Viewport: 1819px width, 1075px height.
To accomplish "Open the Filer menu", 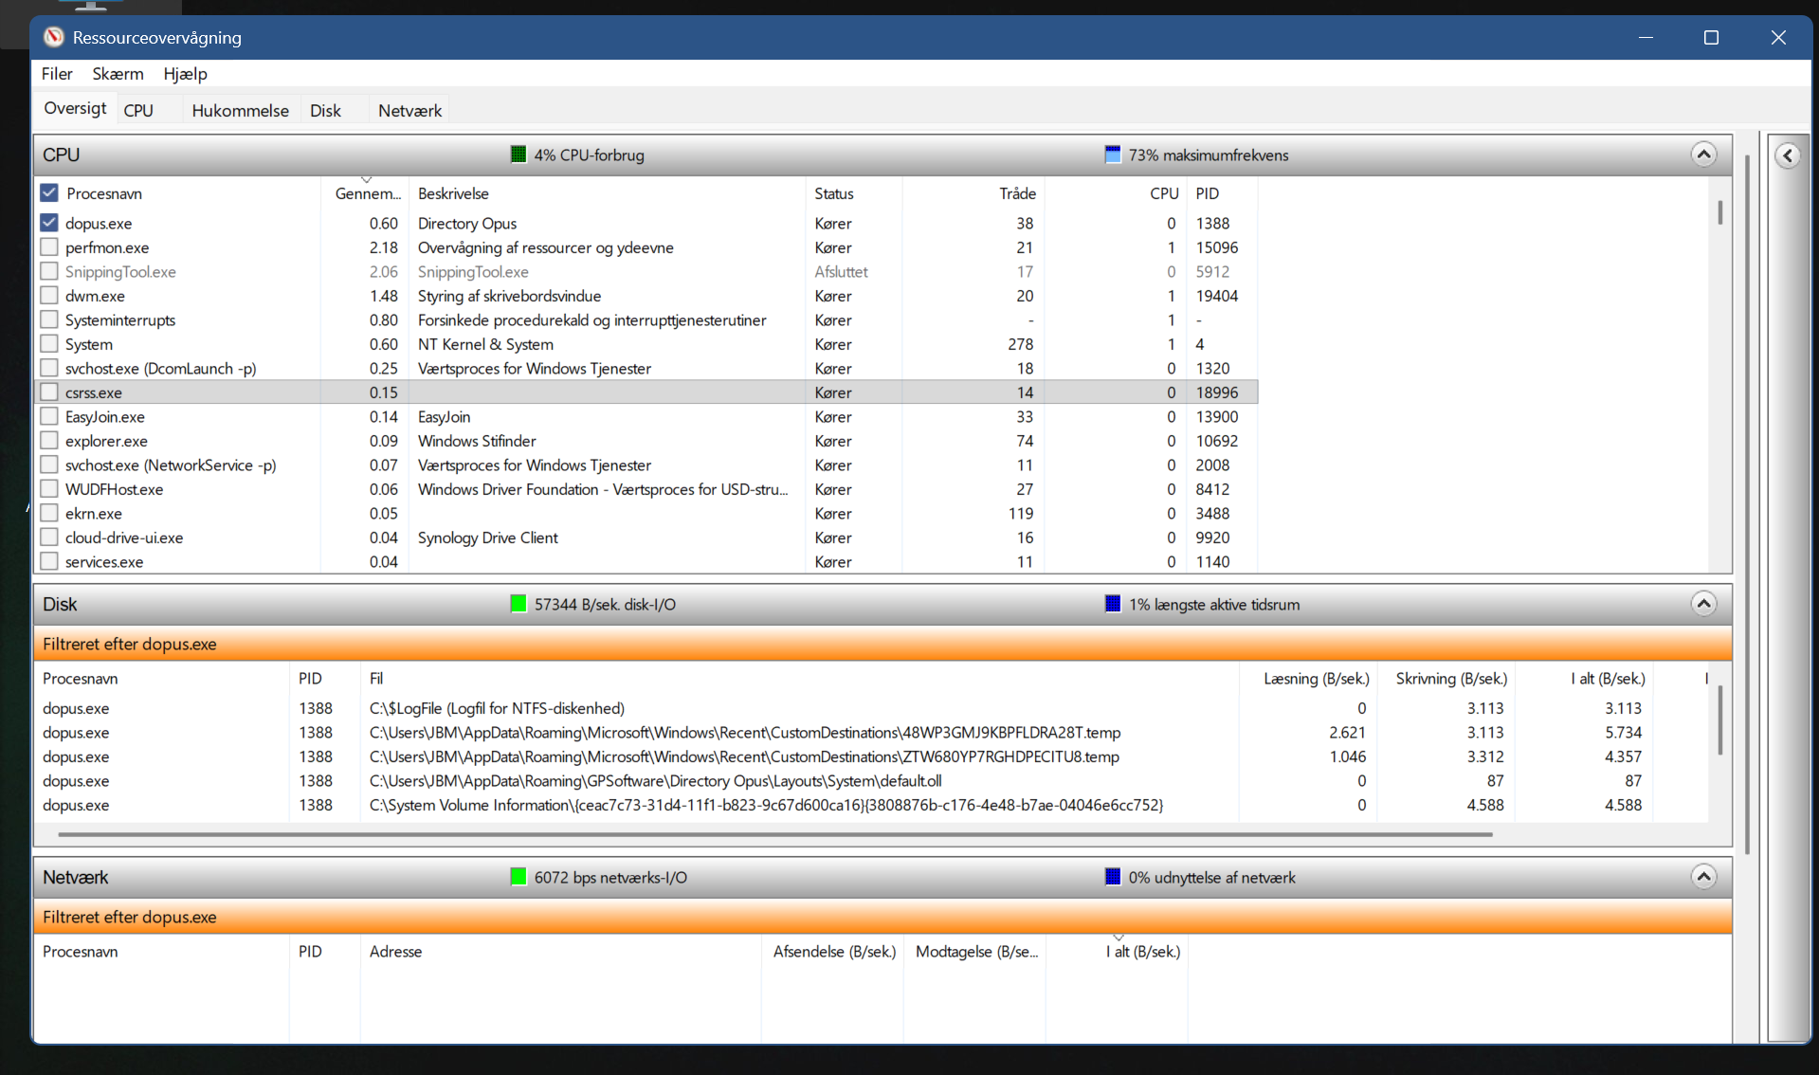I will pos(57,74).
